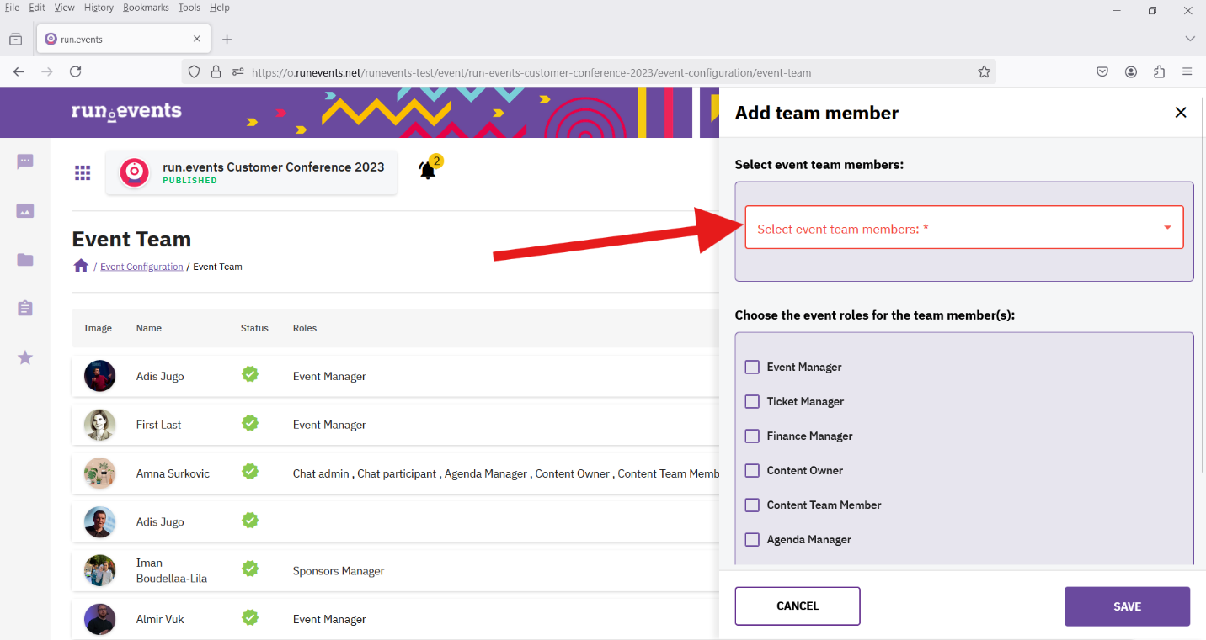Check the Content Owner role
This screenshot has width=1206, height=640.
click(752, 470)
